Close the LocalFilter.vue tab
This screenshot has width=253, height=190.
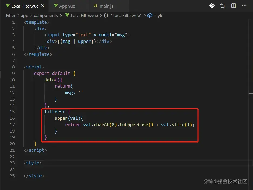pyautogui.click(x=43, y=6)
